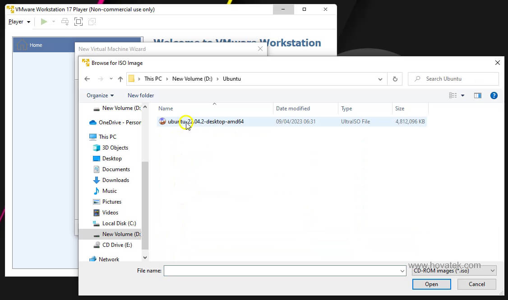This screenshot has width=508, height=300.
Task: Cancel the Browse for ISO Image dialog
Action: (x=476, y=284)
